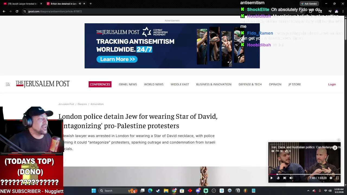Open the Conferences section
Screen dimensions: 347x195
click(x=100, y=84)
